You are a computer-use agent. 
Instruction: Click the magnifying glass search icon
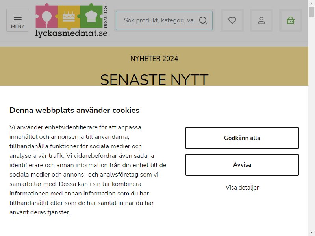[203, 20]
